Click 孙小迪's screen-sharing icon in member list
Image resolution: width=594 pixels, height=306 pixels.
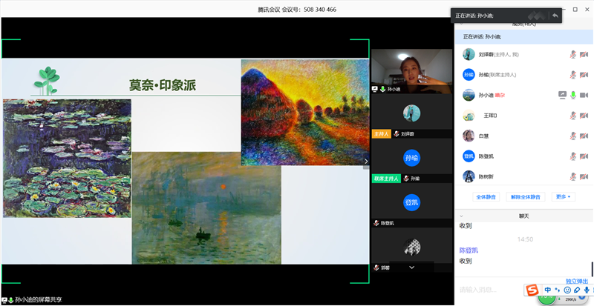pyautogui.click(x=562, y=95)
